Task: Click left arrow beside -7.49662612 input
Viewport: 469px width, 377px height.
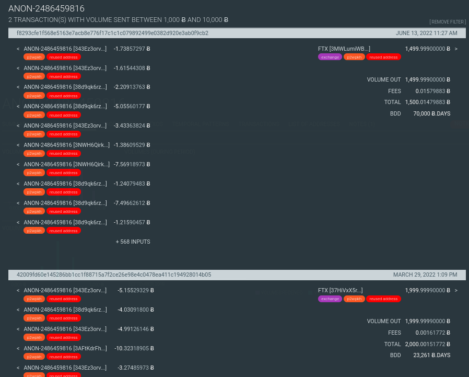Action: pyautogui.click(x=18, y=203)
